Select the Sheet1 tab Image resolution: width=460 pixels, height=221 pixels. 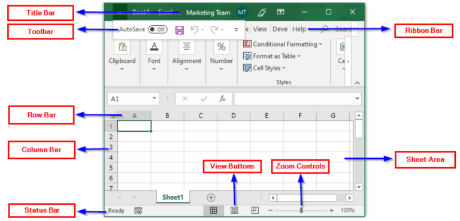tap(173, 197)
